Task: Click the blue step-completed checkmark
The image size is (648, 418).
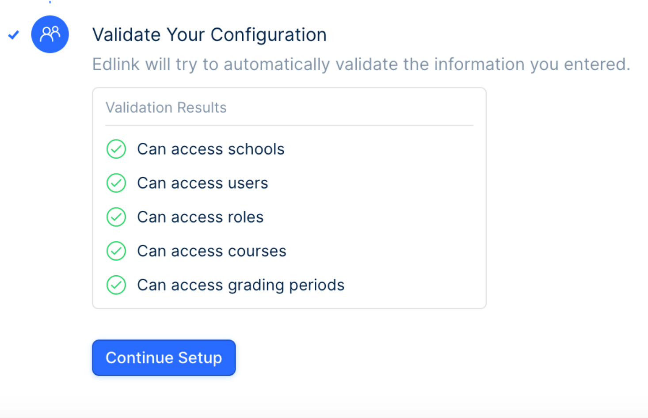Action: [14, 34]
